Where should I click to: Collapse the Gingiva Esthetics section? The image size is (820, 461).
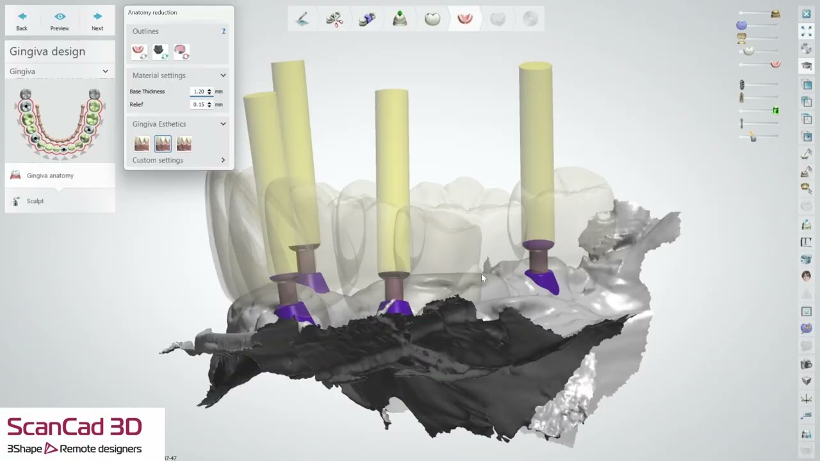(x=223, y=124)
